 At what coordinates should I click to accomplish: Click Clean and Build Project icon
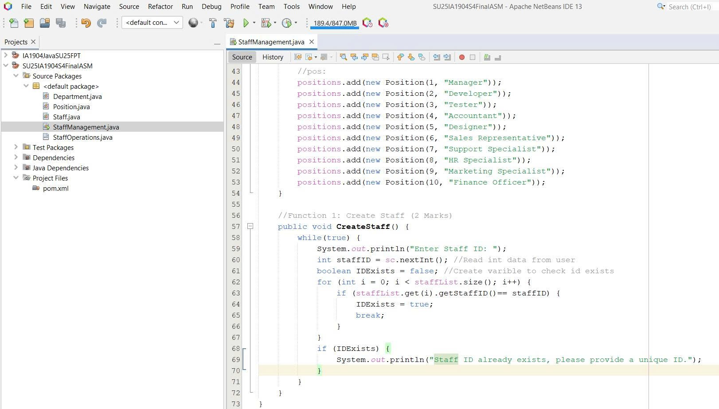coord(229,23)
